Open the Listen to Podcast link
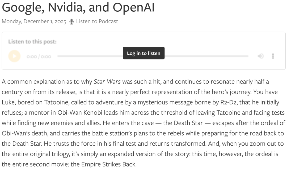Image resolution: width=287 pixels, height=170 pixels. click(97, 21)
